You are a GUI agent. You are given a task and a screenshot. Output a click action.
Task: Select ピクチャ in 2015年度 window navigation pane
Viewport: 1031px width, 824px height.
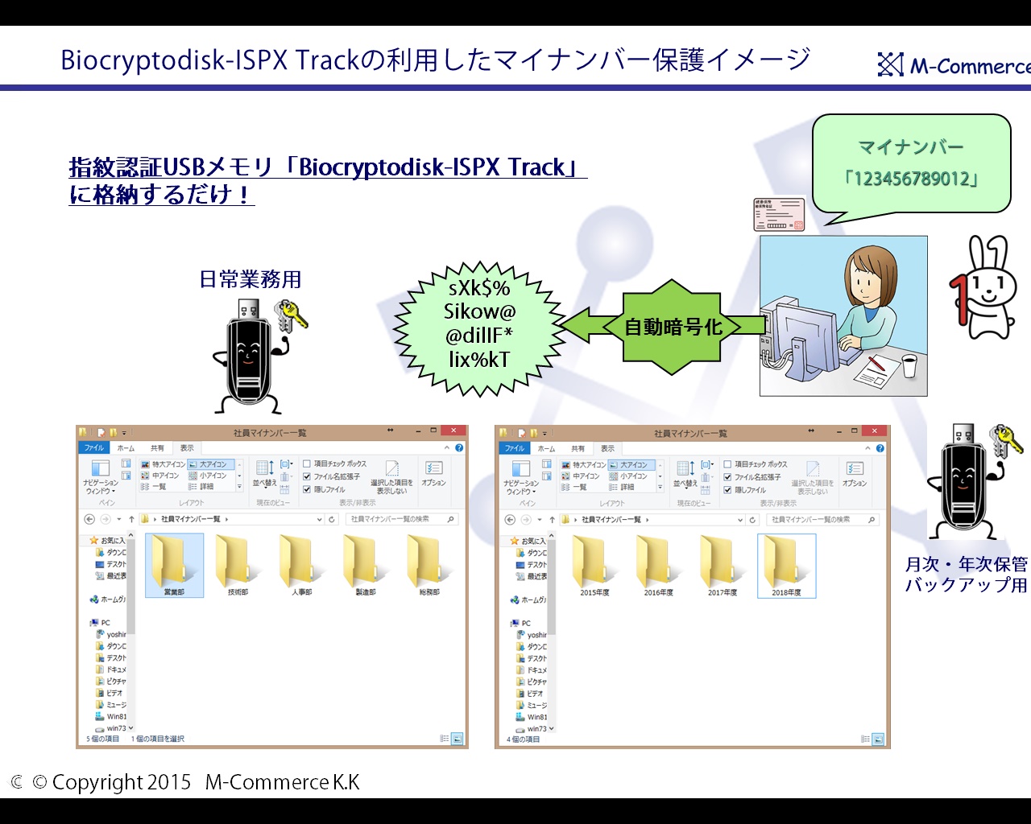point(532,682)
